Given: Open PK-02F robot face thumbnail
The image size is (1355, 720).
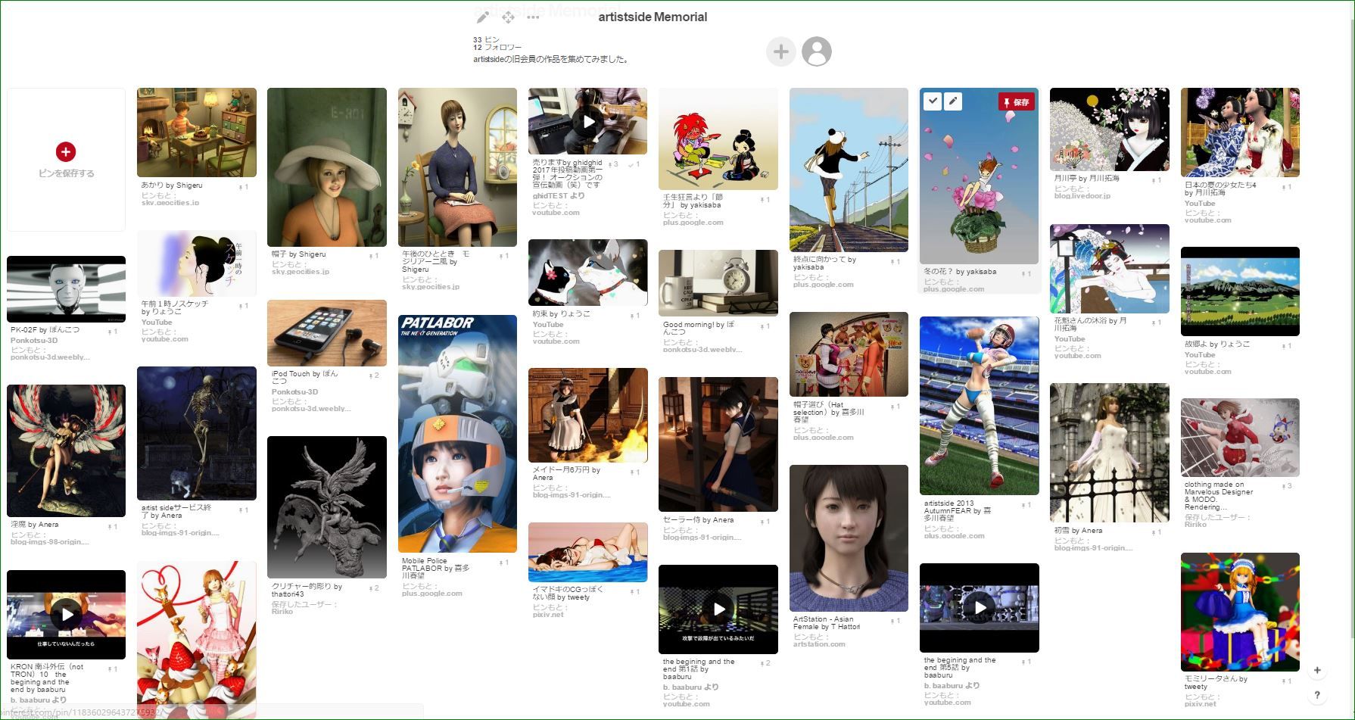Looking at the screenshot, I should click(x=66, y=289).
